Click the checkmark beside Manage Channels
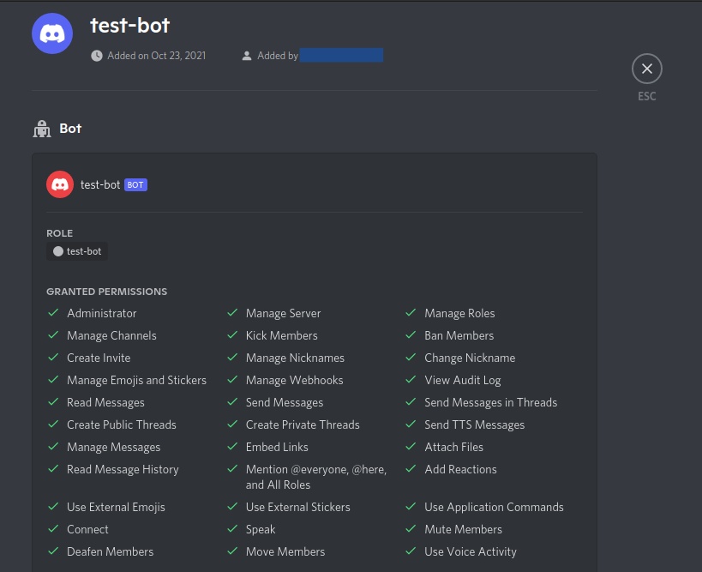702x572 pixels. point(53,335)
